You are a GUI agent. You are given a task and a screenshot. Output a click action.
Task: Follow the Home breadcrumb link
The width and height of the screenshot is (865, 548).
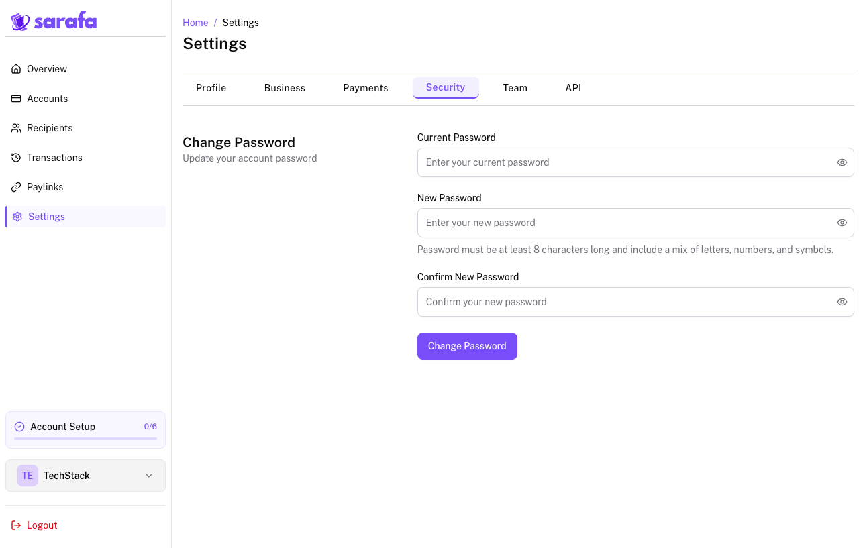click(195, 23)
